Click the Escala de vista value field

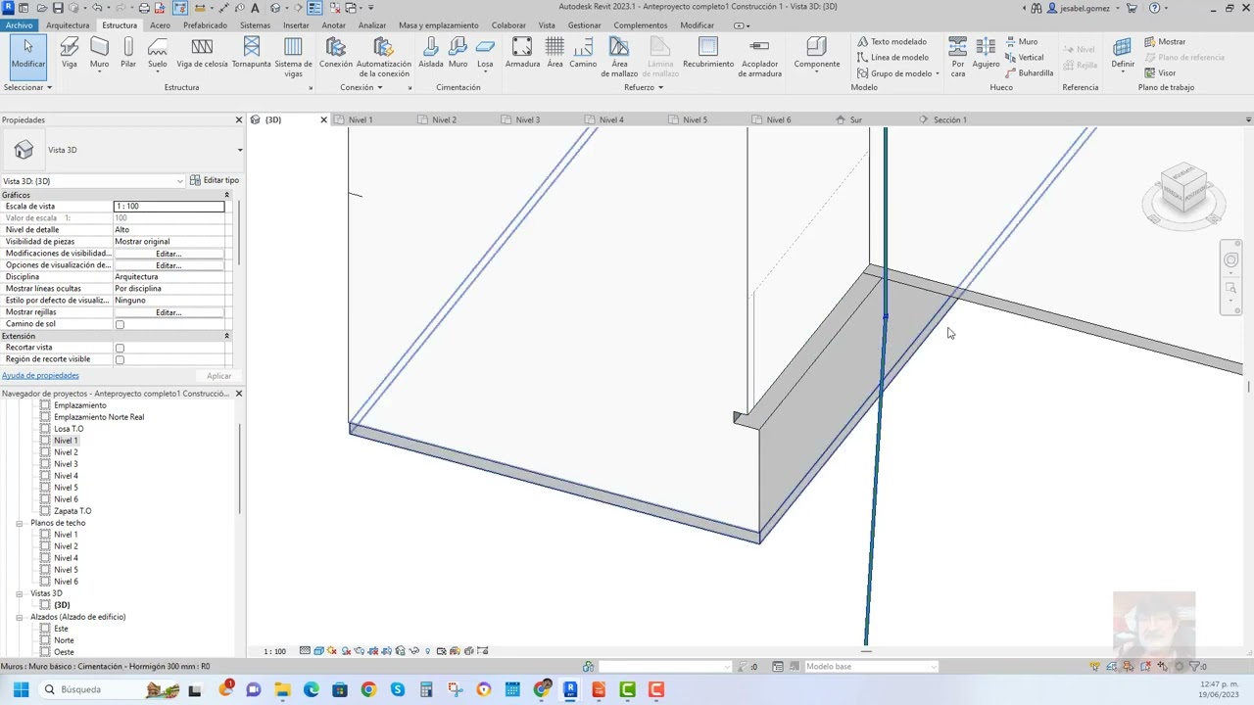(169, 207)
